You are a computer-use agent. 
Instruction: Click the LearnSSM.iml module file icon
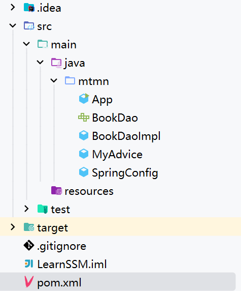[x=29, y=264]
